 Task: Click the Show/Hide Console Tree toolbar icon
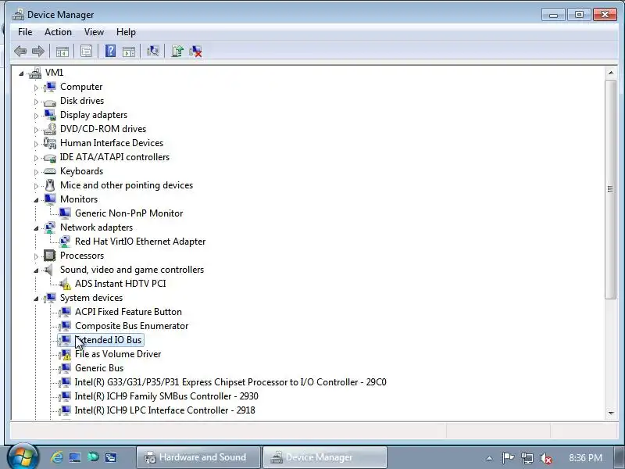[x=62, y=51]
